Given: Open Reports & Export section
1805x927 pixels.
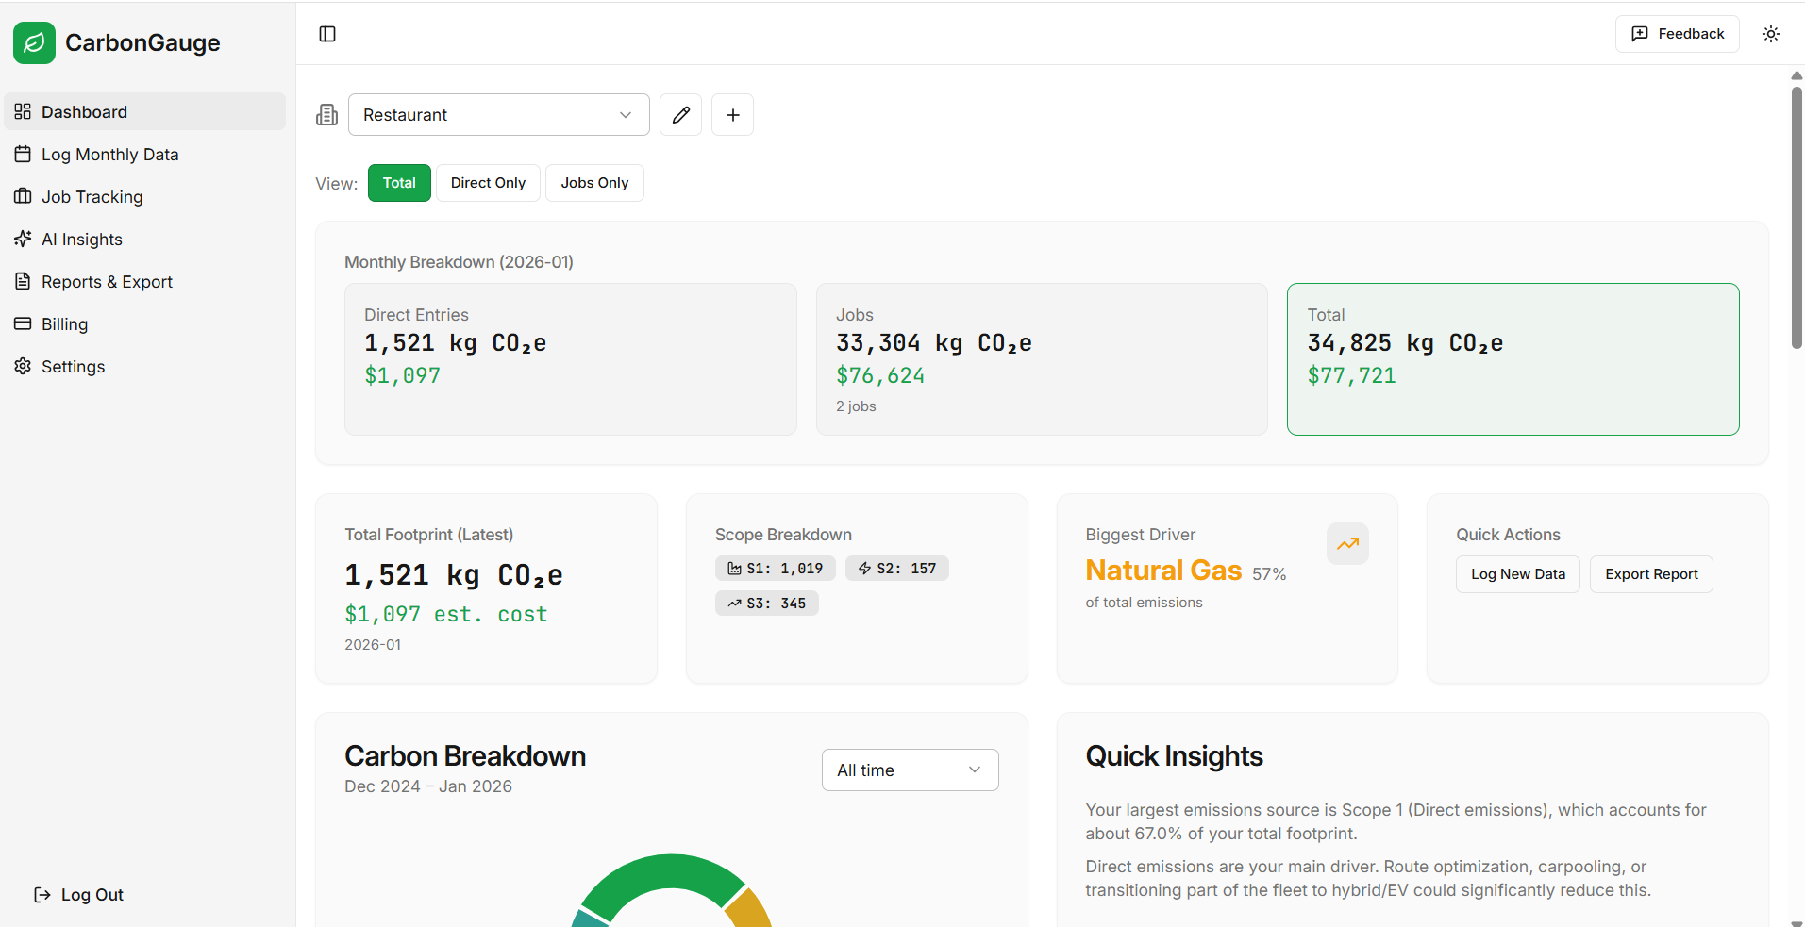Looking at the screenshot, I should (145, 281).
